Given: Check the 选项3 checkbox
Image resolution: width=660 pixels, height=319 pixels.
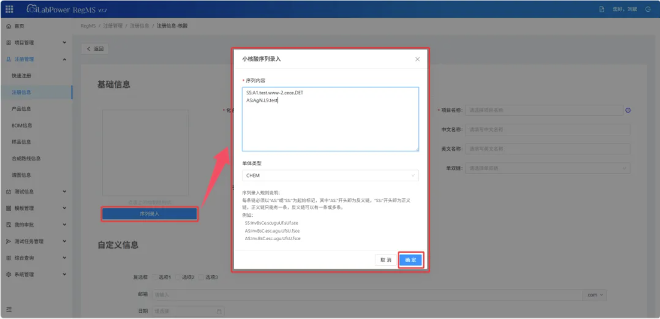Looking at the screenshot, I should point(202,277).
